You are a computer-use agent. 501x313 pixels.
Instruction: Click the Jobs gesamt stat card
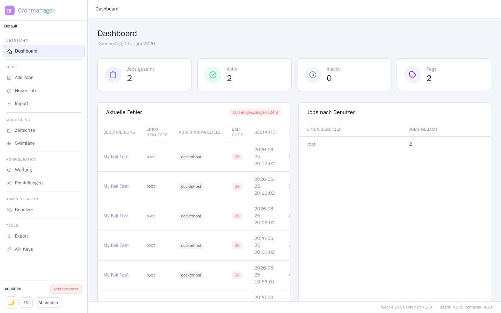pyautogui.click(x=144, y=75)
